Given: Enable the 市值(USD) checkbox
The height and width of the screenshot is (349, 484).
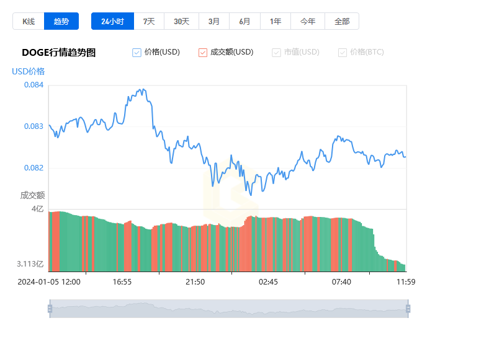Looking at the screenshot, I should [x=277, y=53].
